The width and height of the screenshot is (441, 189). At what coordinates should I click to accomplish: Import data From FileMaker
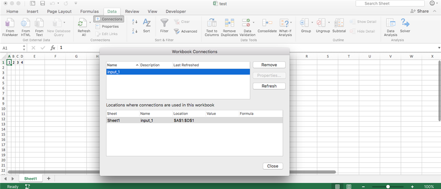pos(10,27)
